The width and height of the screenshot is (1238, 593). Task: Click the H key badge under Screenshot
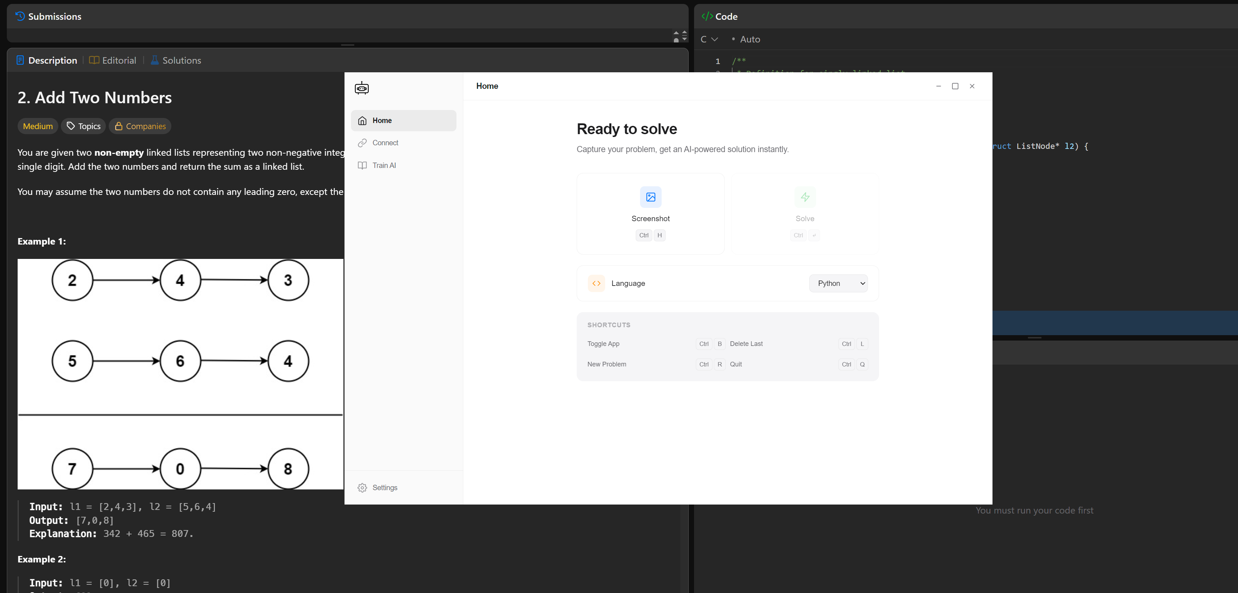(659, 235)
